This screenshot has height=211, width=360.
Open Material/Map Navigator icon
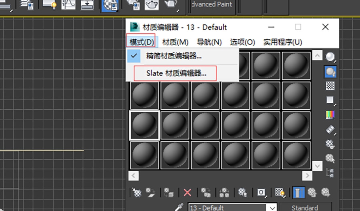330,173
